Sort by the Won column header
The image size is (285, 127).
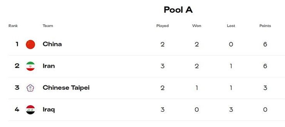pos(197,26)
